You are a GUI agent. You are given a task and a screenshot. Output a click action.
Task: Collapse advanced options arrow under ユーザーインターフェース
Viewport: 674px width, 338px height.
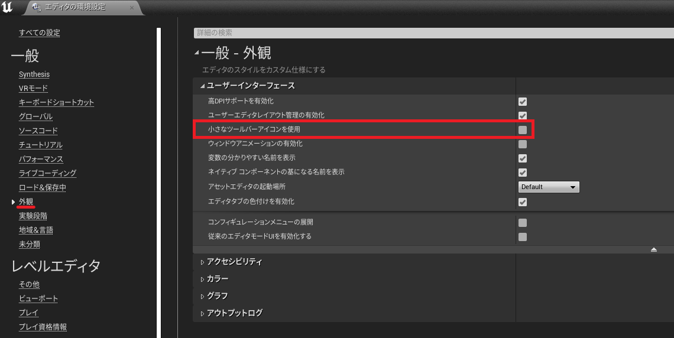pos(654,249)
